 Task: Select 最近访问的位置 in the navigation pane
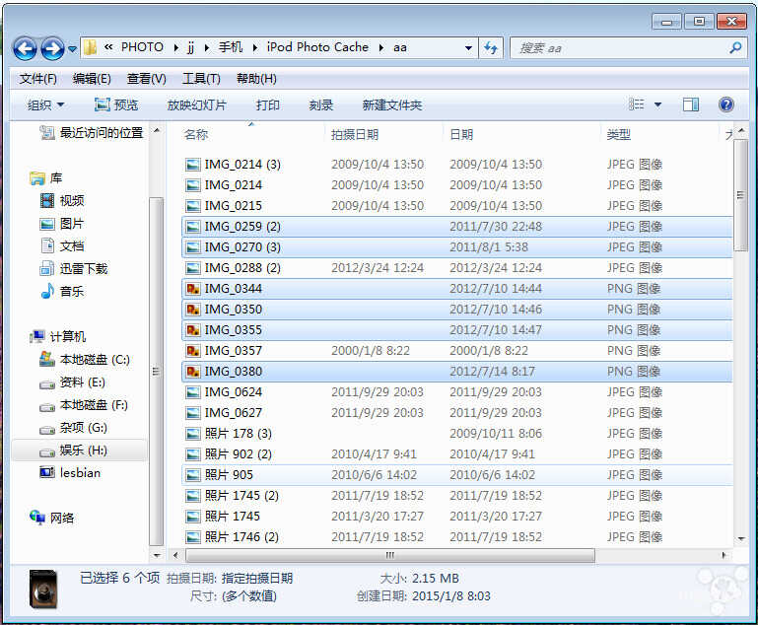pos(92,132)
